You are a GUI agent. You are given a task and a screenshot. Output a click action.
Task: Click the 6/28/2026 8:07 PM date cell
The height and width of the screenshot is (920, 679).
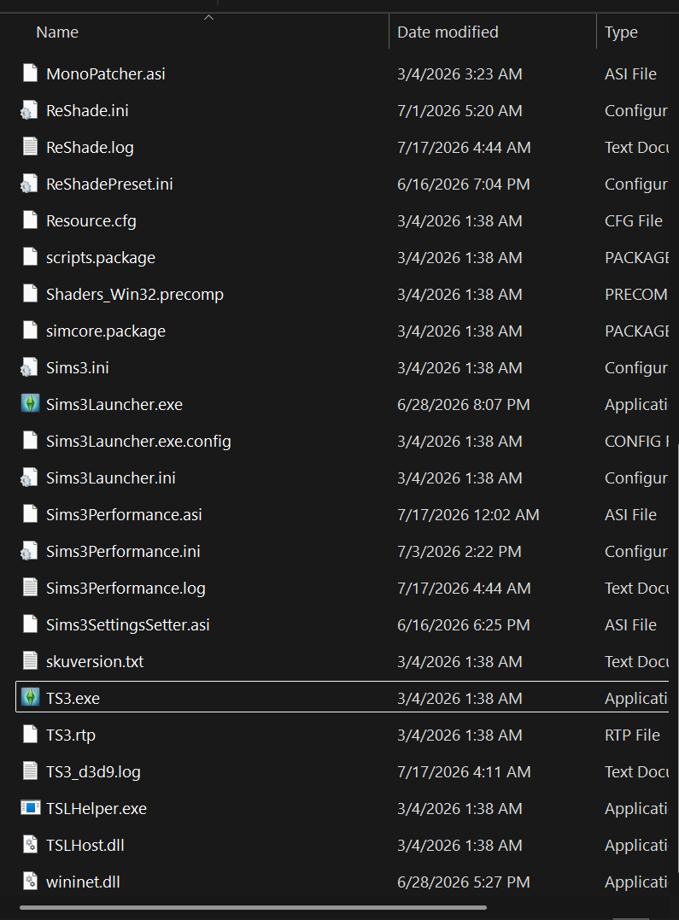point(464,404)
